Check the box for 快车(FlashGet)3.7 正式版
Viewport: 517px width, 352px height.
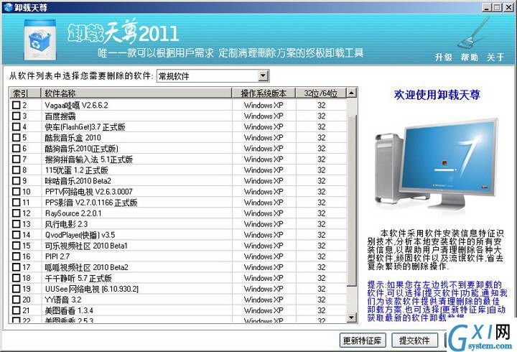click(x=16, y=127)
